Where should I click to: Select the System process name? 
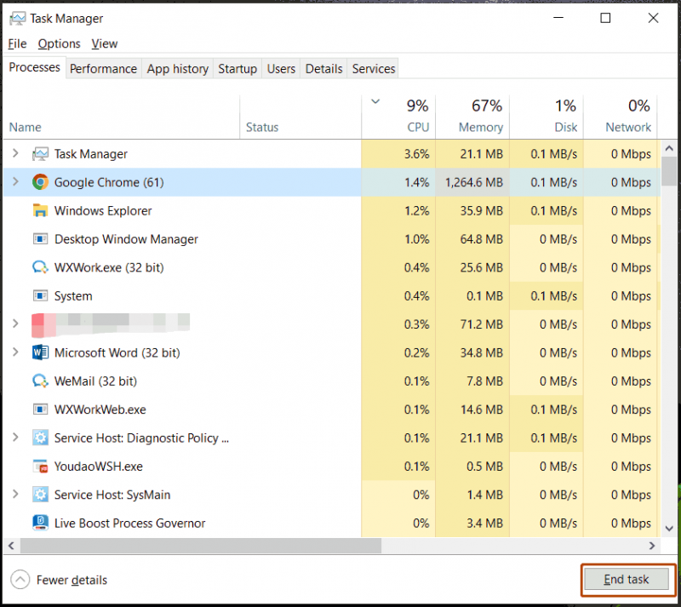(x=73, y=296)
